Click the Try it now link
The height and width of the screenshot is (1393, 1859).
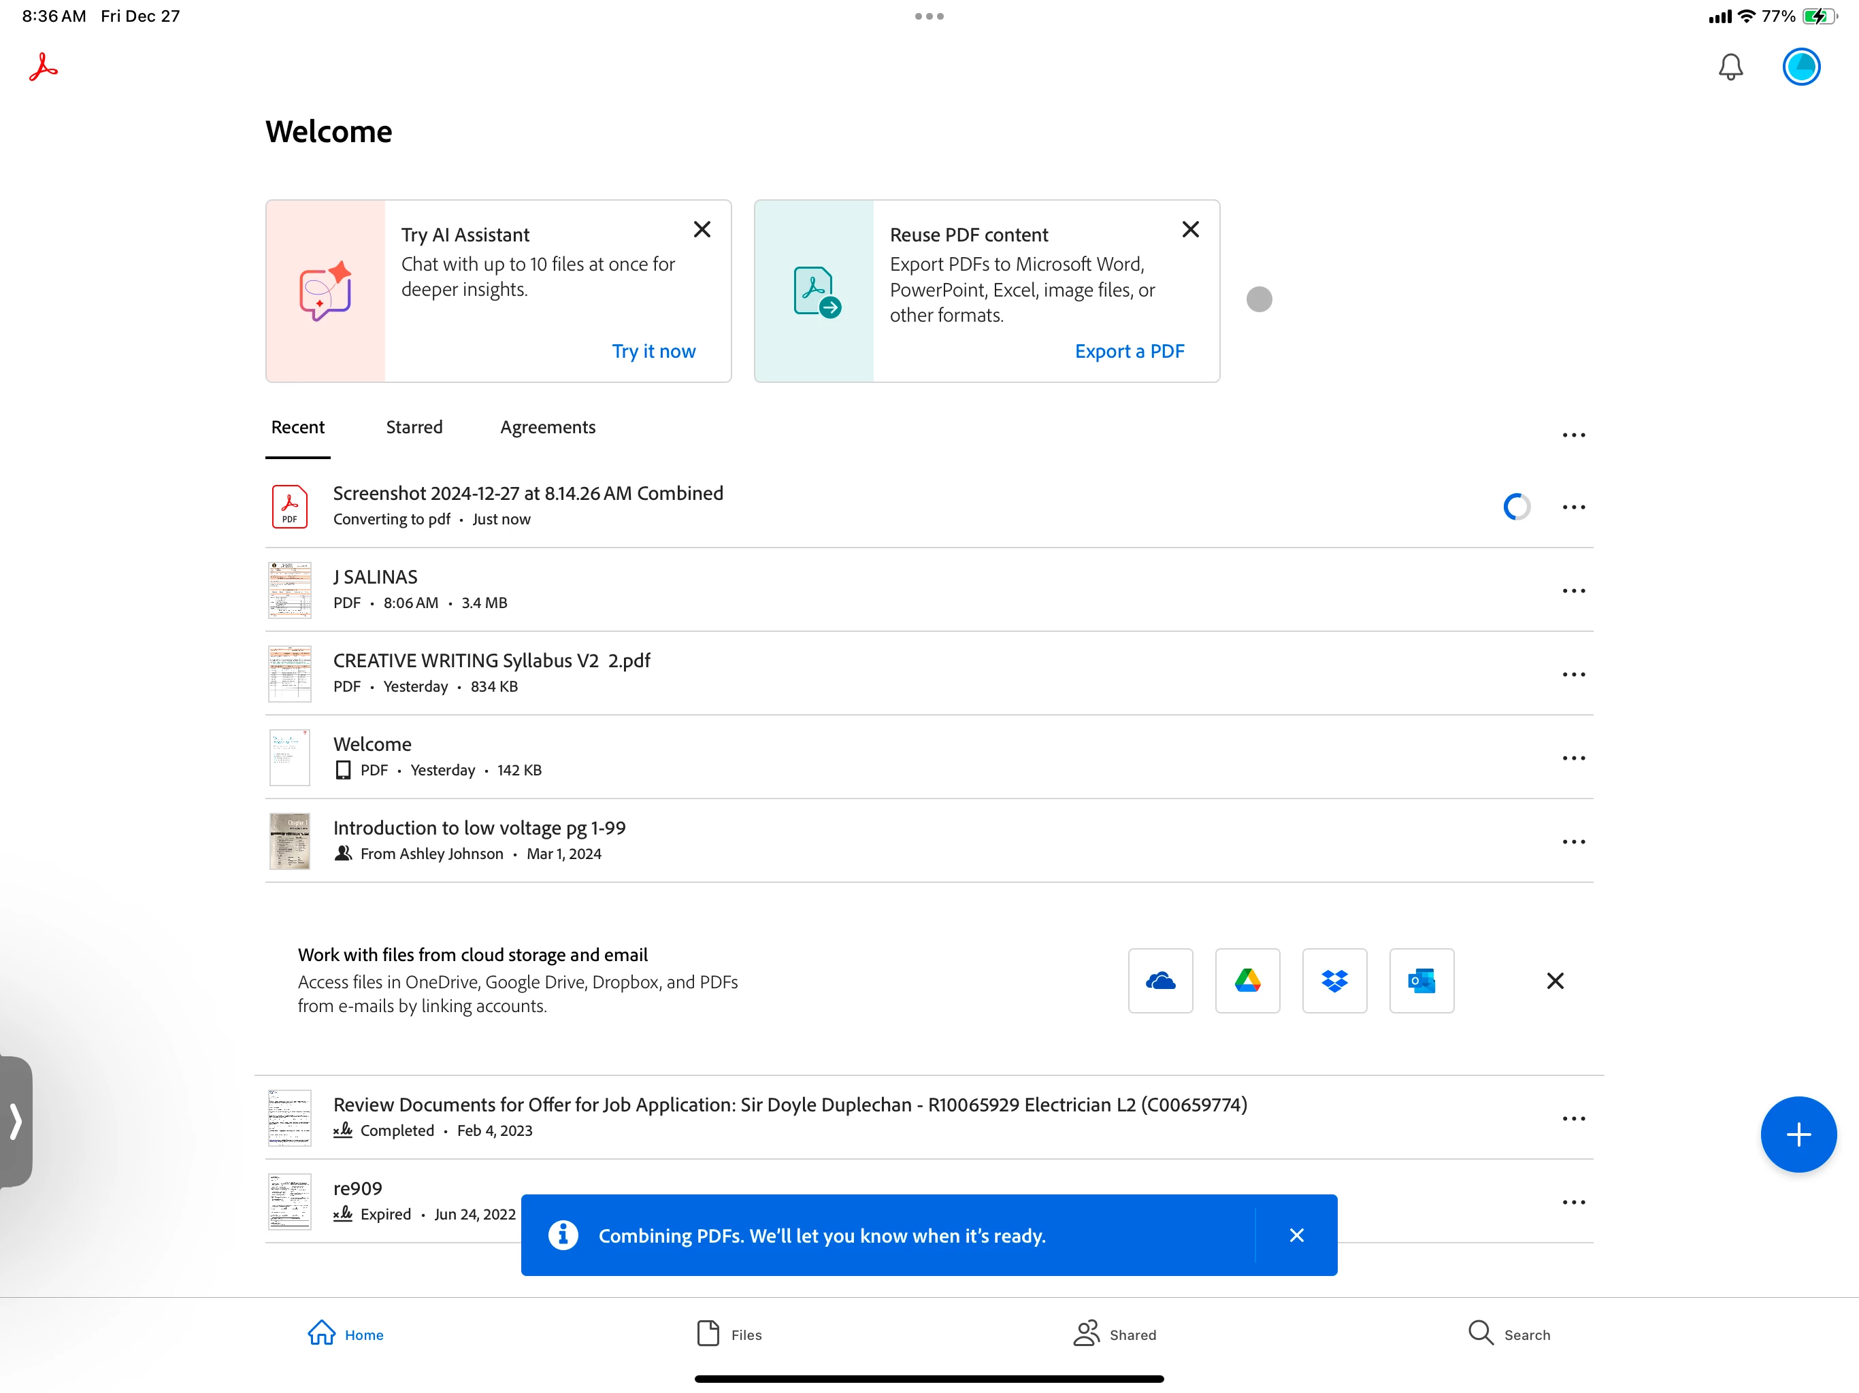[x=653, y=351]
